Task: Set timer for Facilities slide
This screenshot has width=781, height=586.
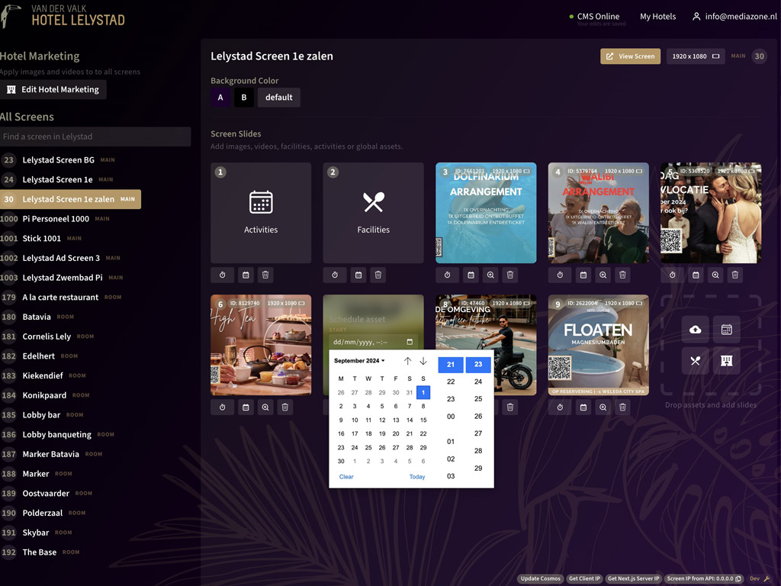Action: [335, 275]
